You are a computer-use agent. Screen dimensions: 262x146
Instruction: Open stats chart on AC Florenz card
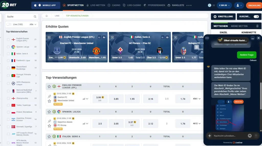(162, 37)
